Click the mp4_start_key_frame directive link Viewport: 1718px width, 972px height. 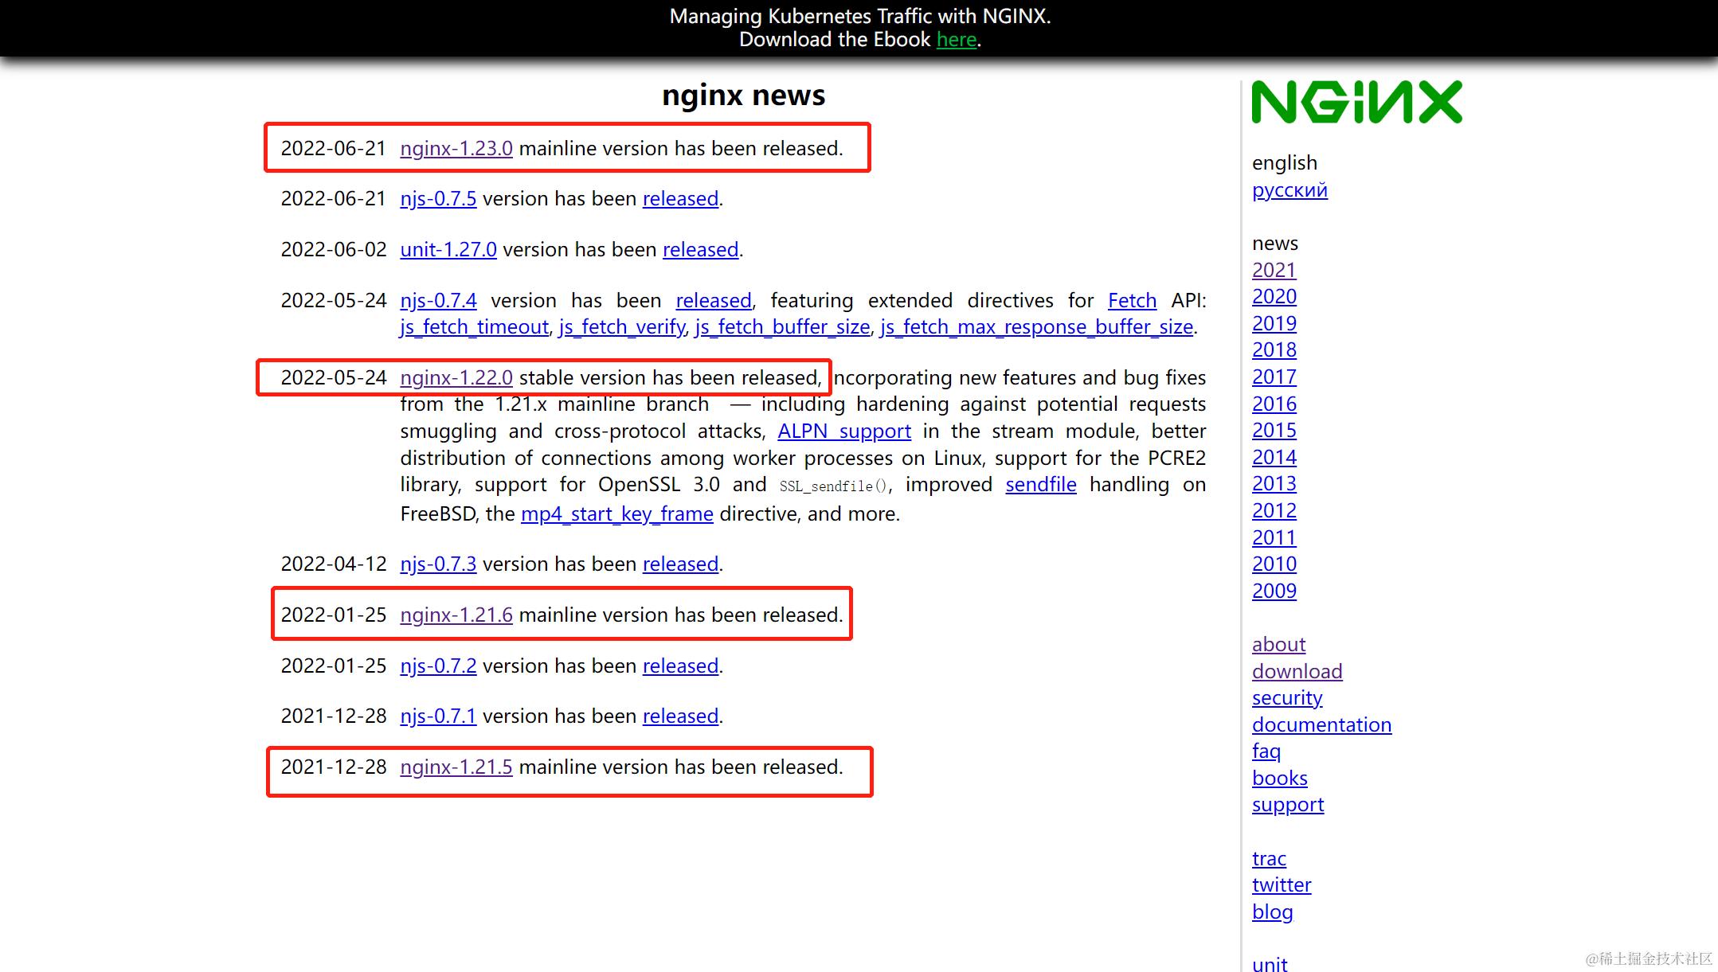point(616,514)
